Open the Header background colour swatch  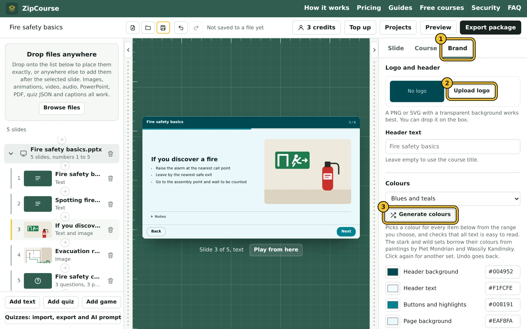tap(393, 272)
